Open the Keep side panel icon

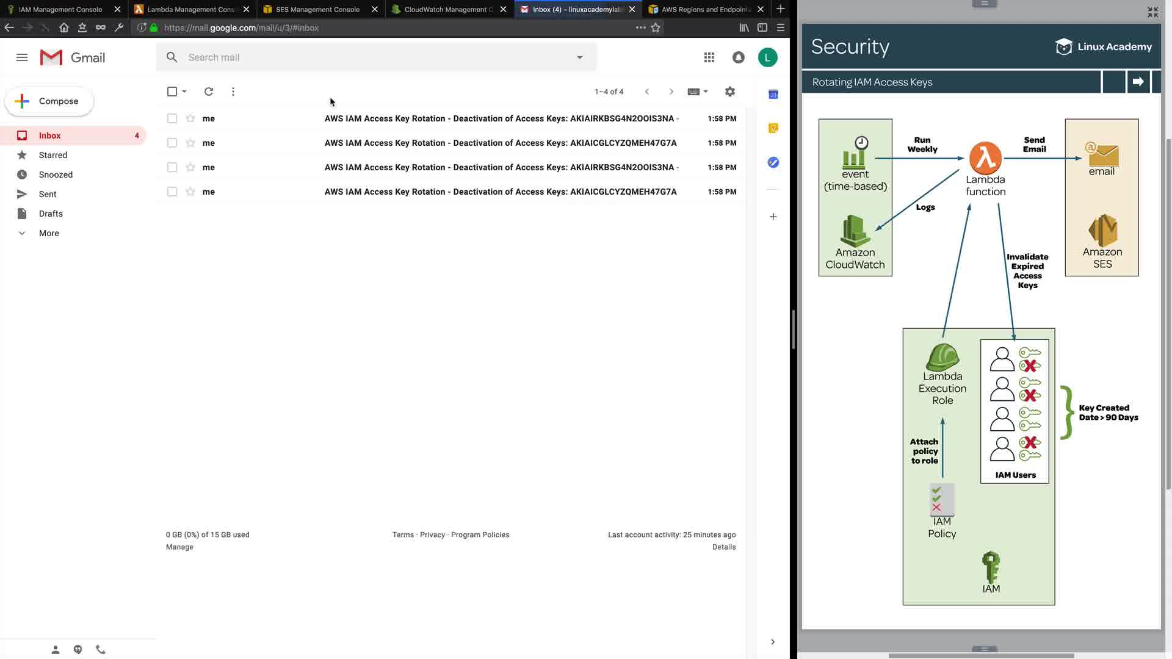click(773, 128)
